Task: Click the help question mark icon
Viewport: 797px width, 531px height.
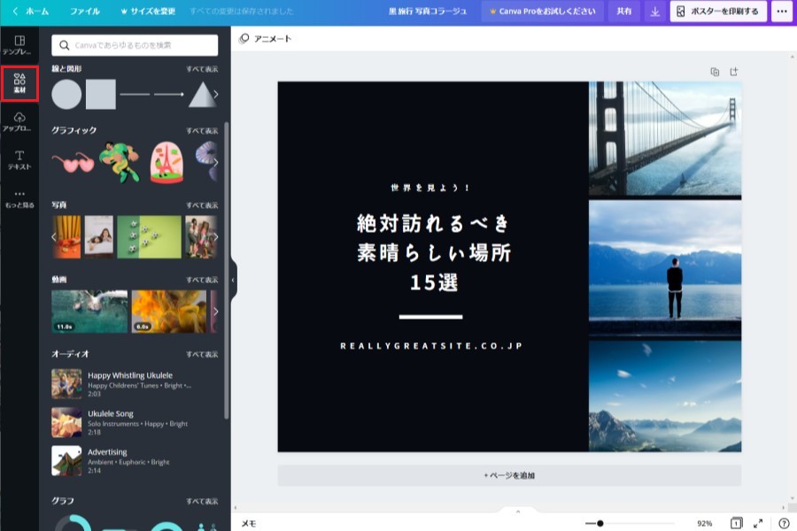Action: tap(784, 523)
